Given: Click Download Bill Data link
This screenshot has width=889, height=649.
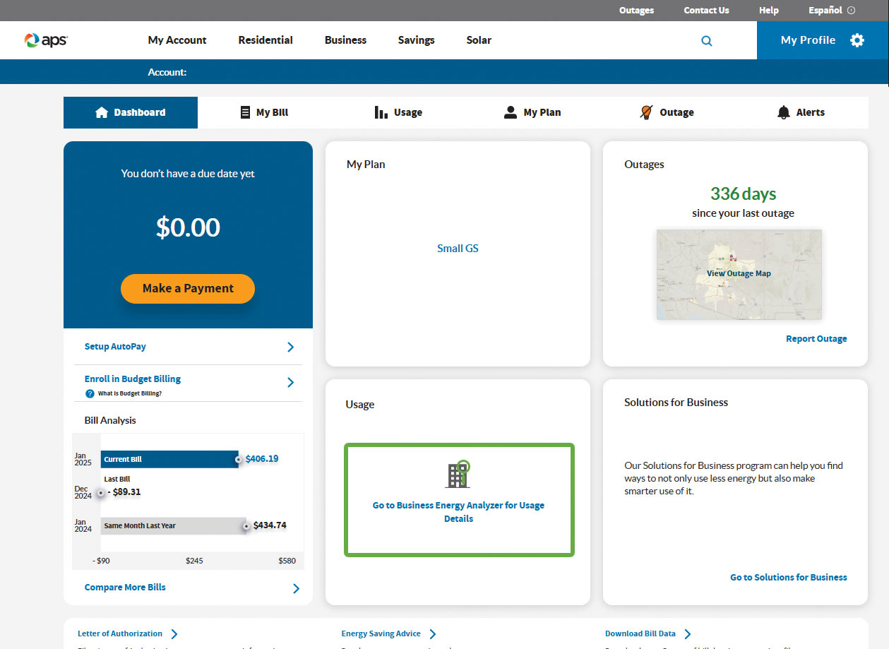Looking at the screenshot, I should (640, 634).
